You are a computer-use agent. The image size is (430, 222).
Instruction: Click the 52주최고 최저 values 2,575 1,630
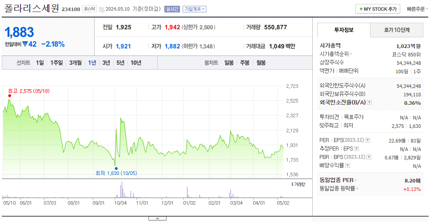click(x=406, y=126)
